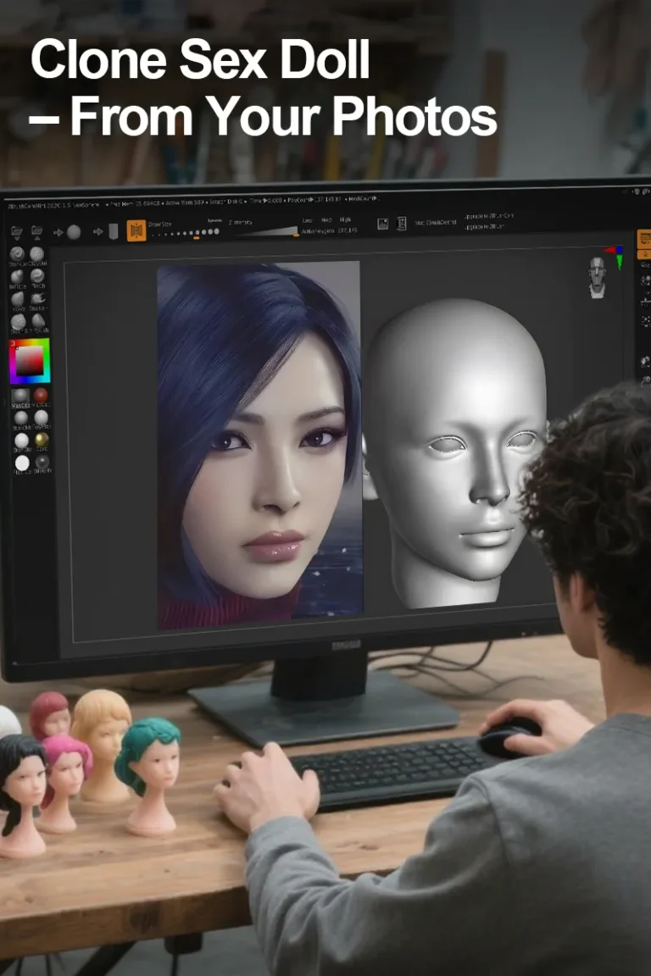651x976 pixels.
Task: Toggle the orange Persp button on right shelf
Action: pyautogui.click(x=643, y=239)
